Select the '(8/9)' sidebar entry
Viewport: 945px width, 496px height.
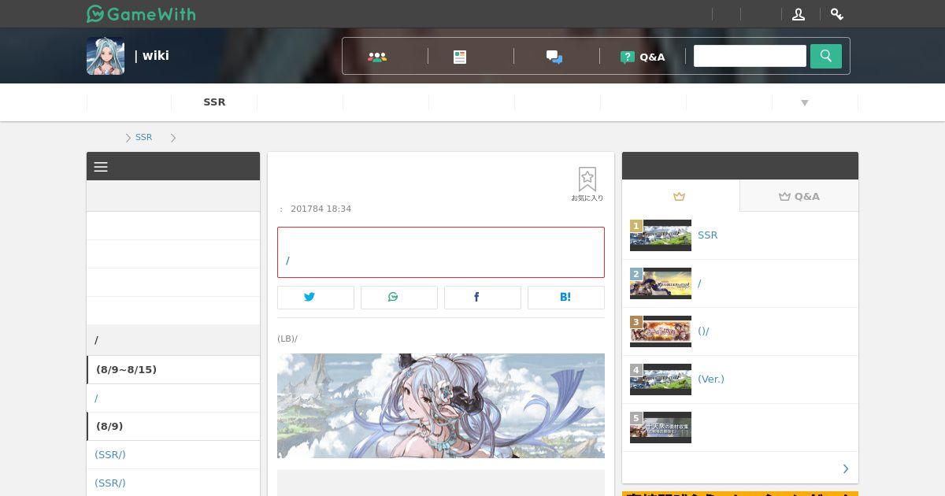click(173, 427)
